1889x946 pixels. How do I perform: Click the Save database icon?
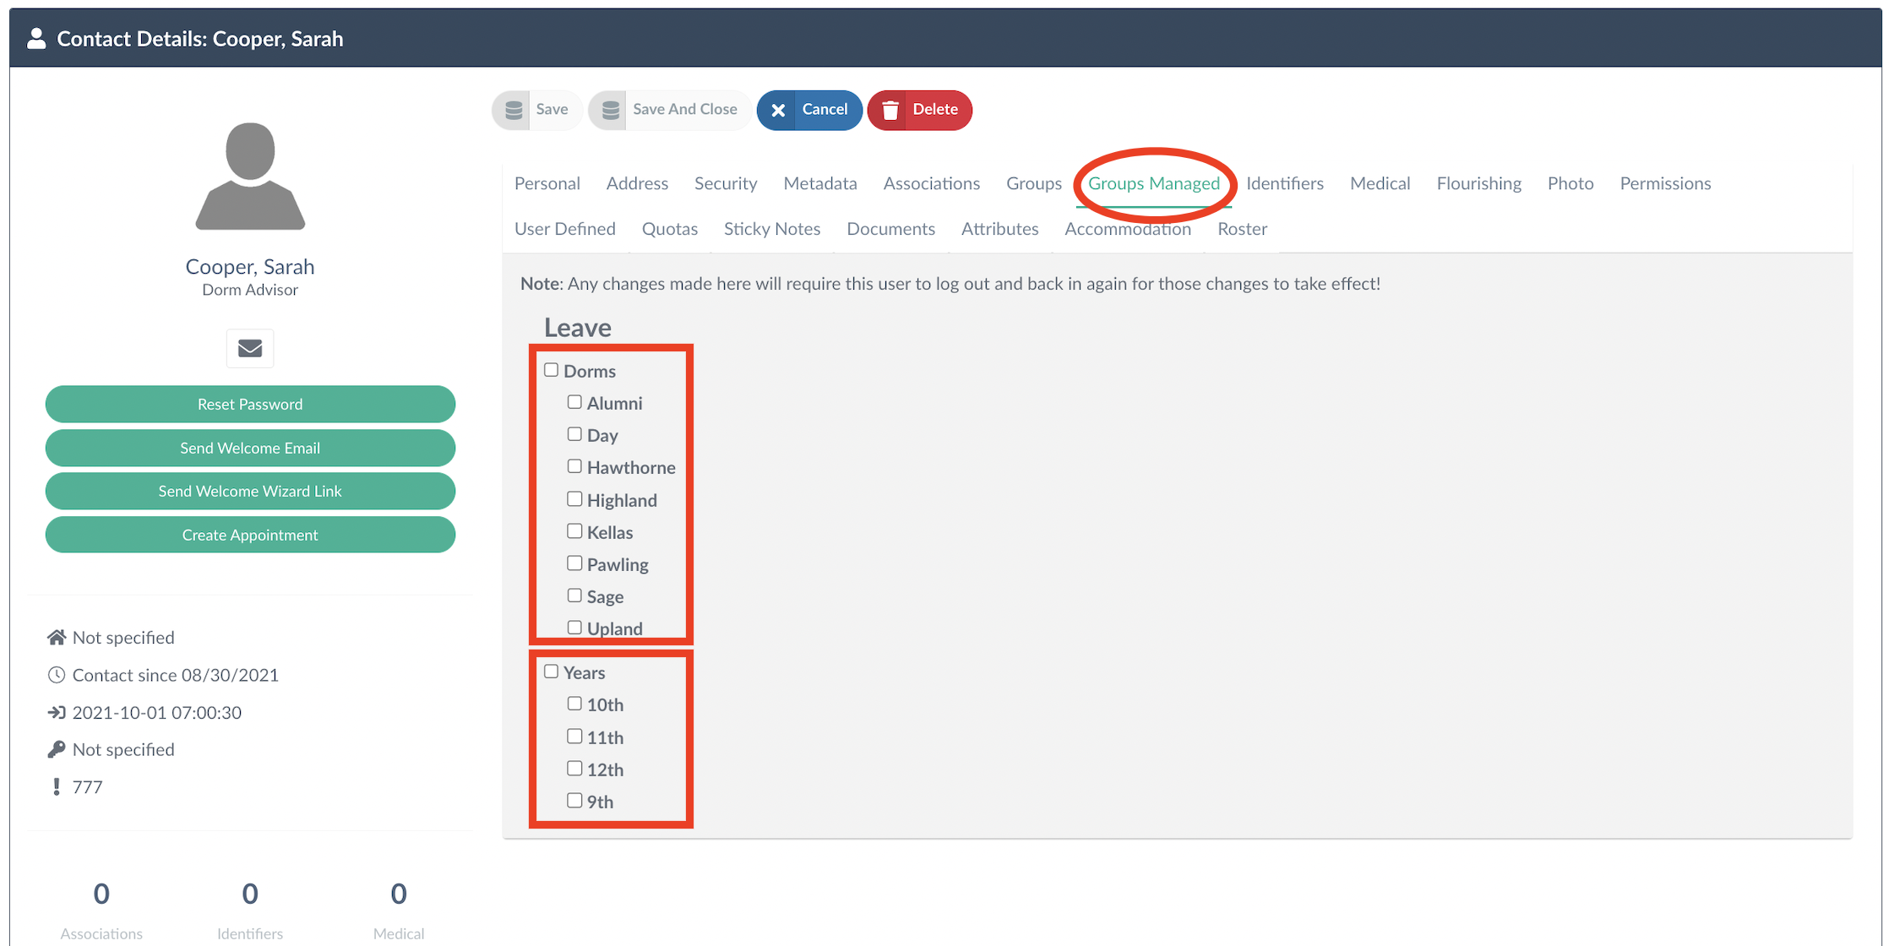pyautogui.click(x=514, y=110)
